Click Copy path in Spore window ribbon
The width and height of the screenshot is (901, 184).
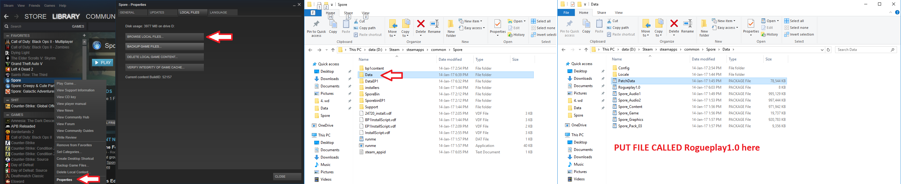pos(365,28)
